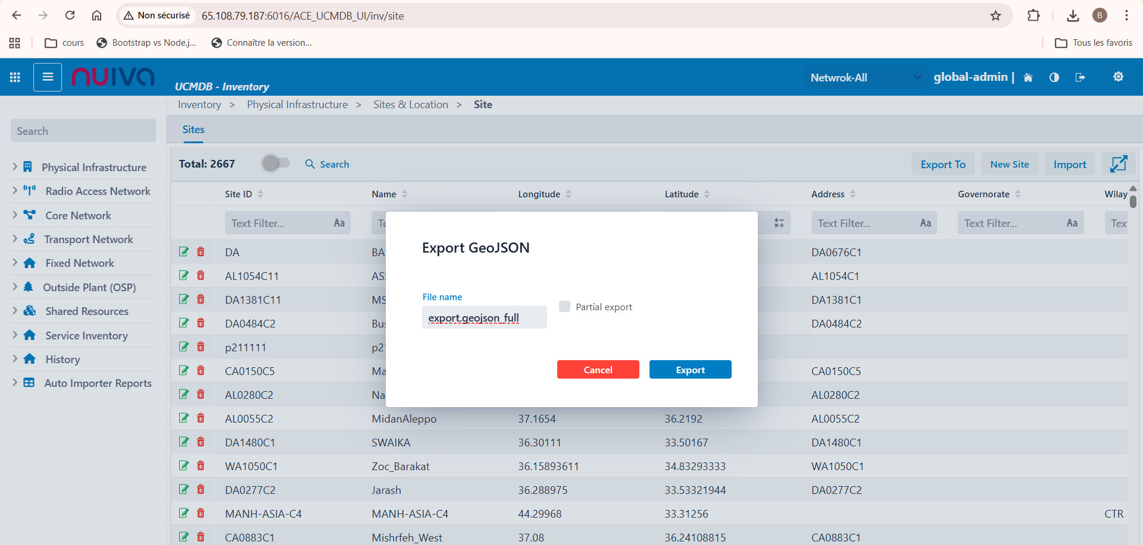Screen dimensions: 1143x545
Task: Select the Sites tab
Action: (193, 130)
